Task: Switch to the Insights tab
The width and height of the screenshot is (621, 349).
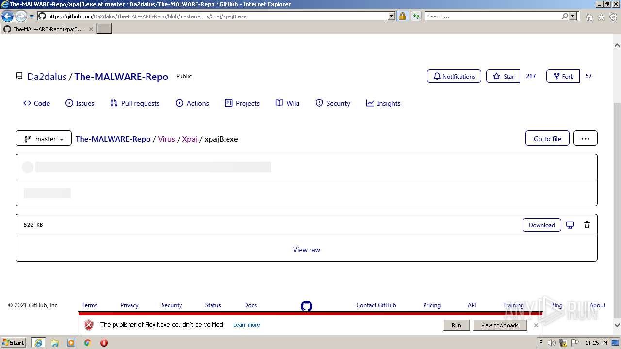Action: [x=383, y=103]
